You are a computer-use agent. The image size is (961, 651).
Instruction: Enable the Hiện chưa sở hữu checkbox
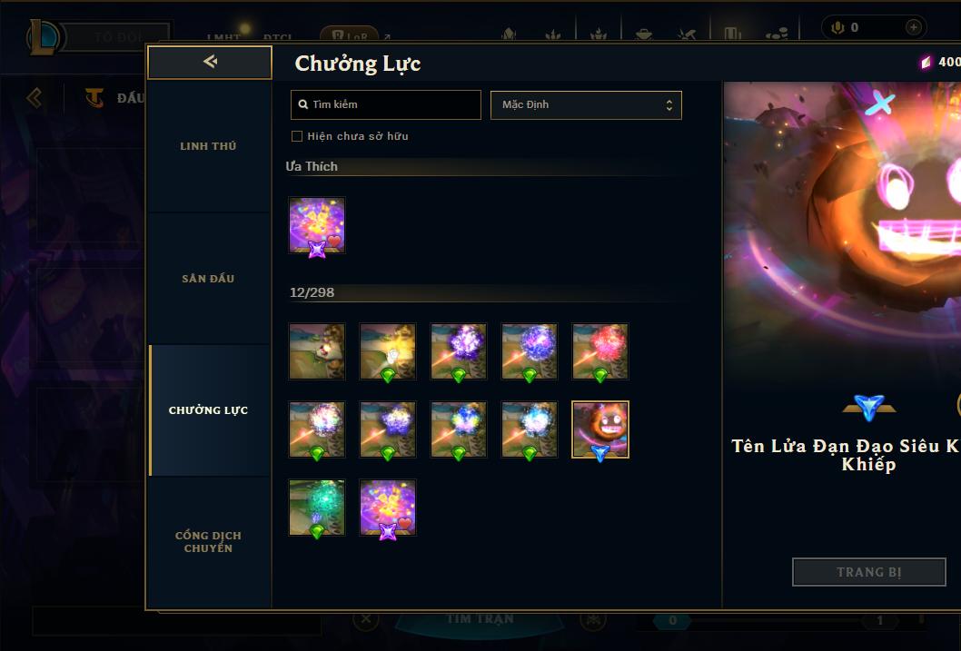click(x=297, y=136)
